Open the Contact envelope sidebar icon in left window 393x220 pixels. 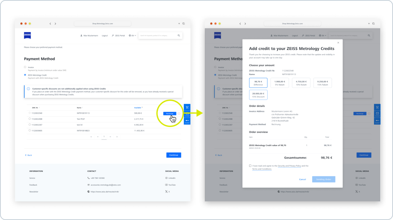pos(187,114)
